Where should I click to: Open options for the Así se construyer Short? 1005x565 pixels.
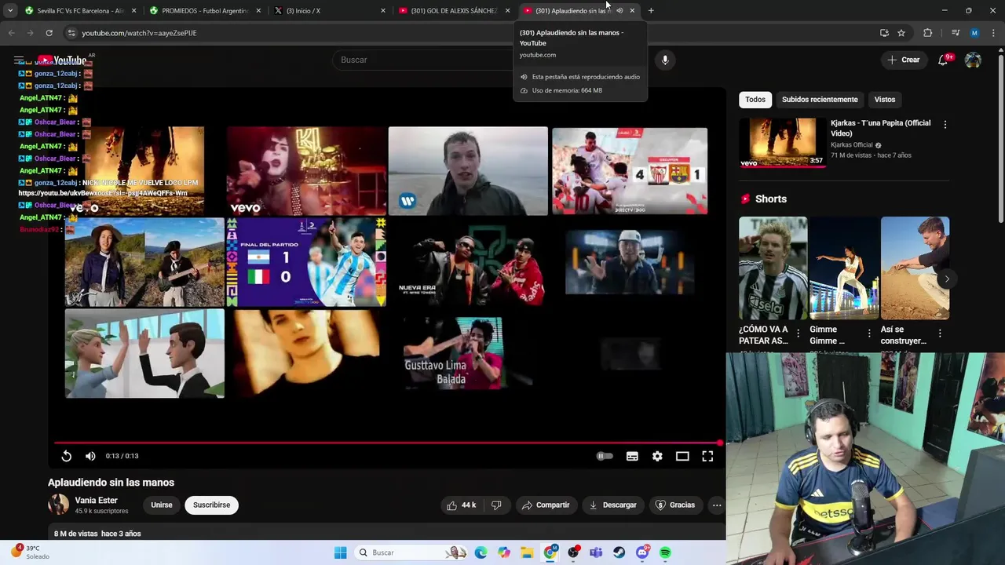coord(940,334)
